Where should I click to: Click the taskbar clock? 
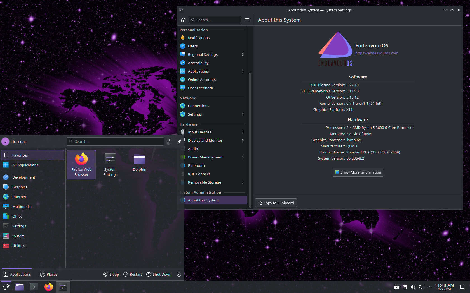(445, 287)
